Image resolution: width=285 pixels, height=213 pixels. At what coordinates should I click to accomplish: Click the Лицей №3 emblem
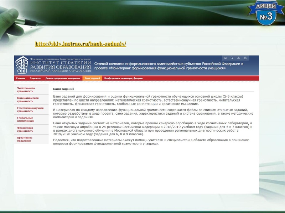(x=265, y=12)
